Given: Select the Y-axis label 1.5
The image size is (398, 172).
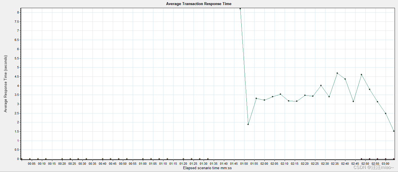Looking at the screenshot, I should [x=17, y=131].
